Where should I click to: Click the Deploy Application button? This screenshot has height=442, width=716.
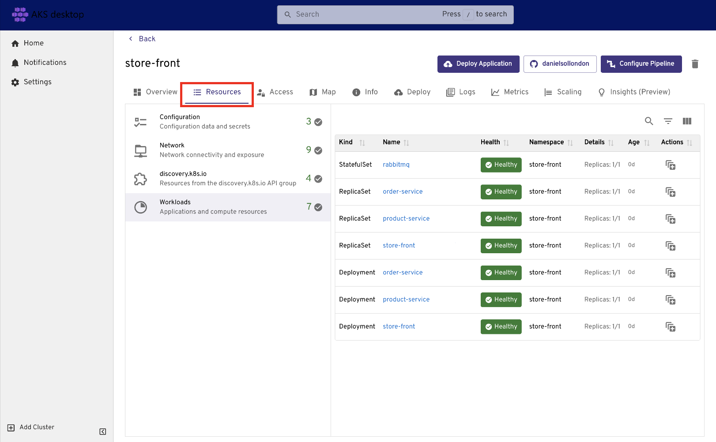pos(478,64)
